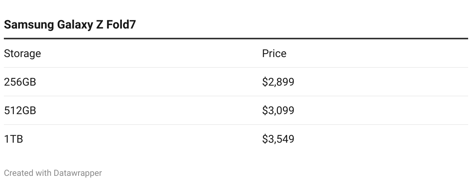
Task: Select the $3,099 price cell
Action: pos(278,110)
